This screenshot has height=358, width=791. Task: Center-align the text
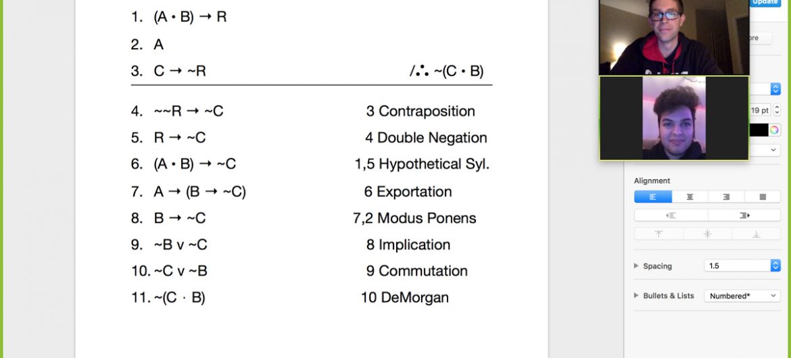[690, 197]
